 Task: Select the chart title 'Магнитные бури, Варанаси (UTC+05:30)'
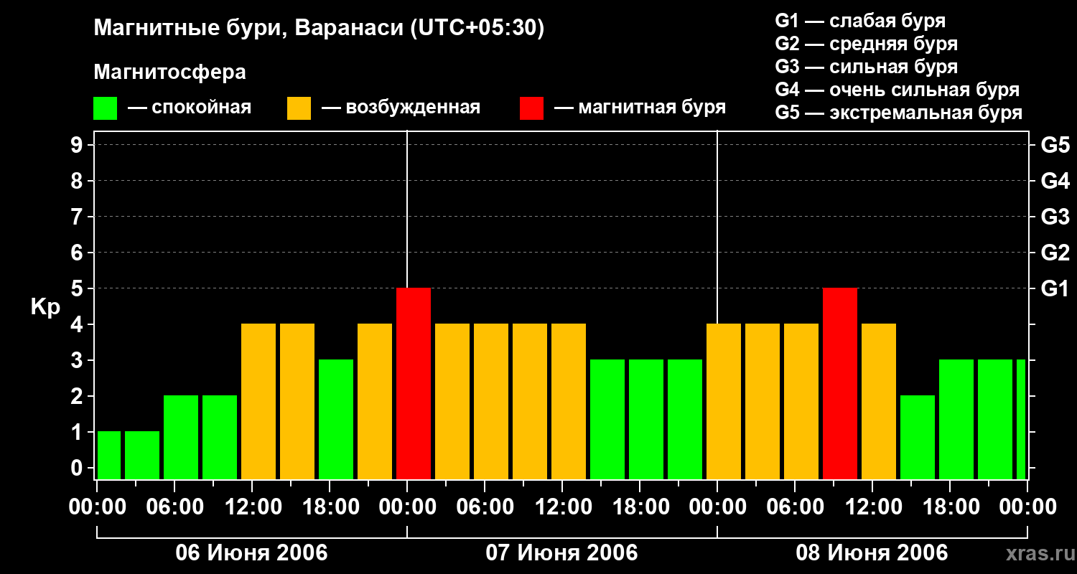320,28
